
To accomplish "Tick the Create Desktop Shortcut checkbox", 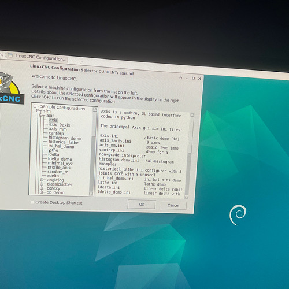I will coord(32,202).
